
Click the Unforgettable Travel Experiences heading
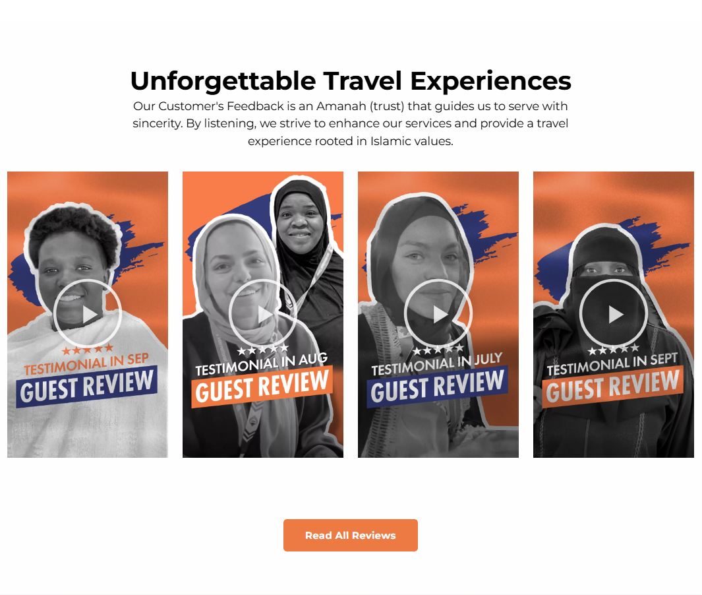pos(351,81)
